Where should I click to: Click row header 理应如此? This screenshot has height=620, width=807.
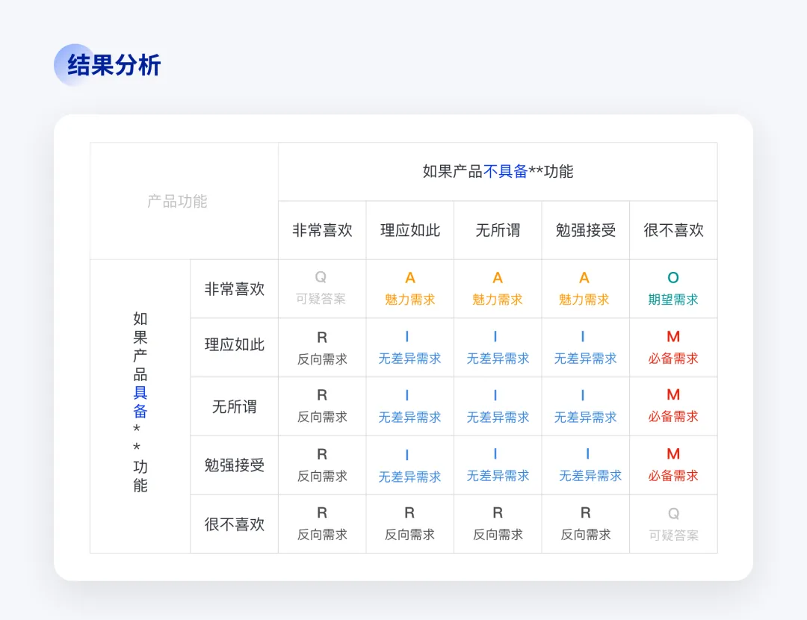click(x=234, y=347)
